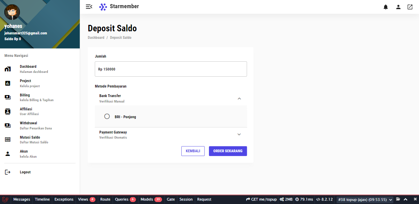Click the ORDER SEKARANG button
Screen dimensions: 419x204
[228, 151]
